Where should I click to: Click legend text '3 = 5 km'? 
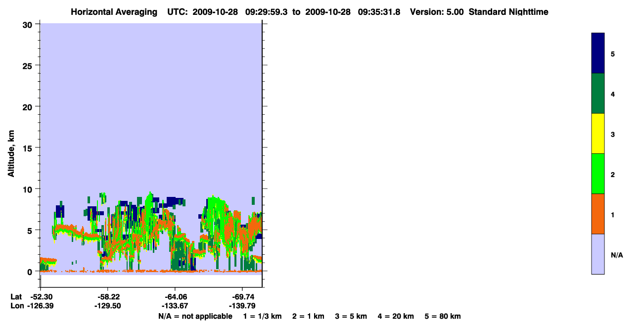click(x=351, y=316)
